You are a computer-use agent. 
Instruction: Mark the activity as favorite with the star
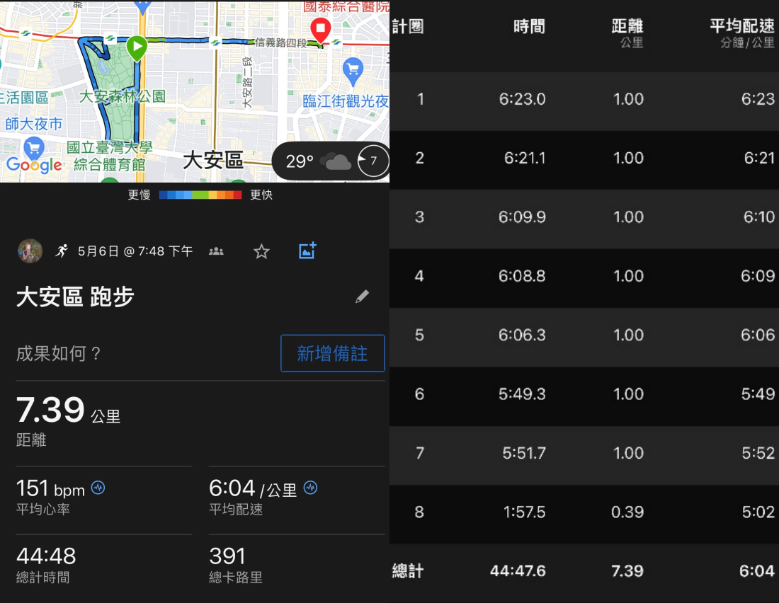click(x=261, y=251)
